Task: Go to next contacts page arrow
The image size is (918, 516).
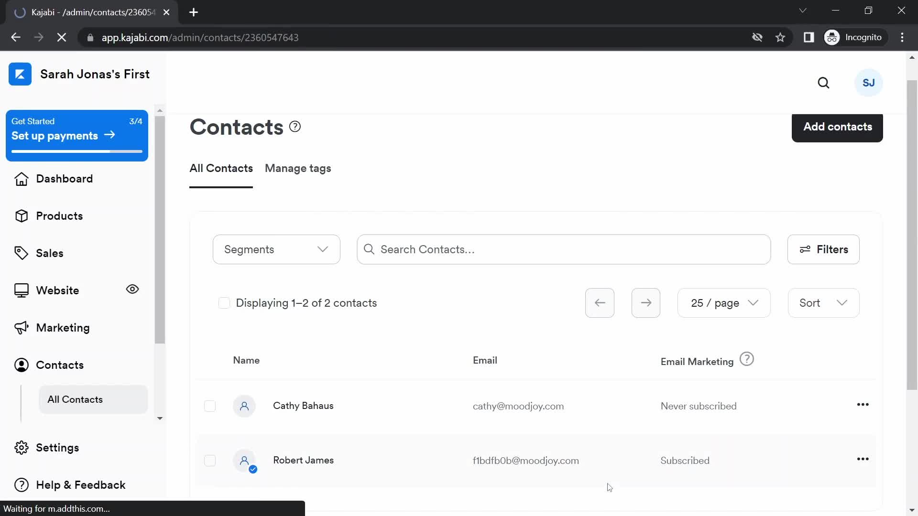Action: pyautogui.click(x=645, y=303)
